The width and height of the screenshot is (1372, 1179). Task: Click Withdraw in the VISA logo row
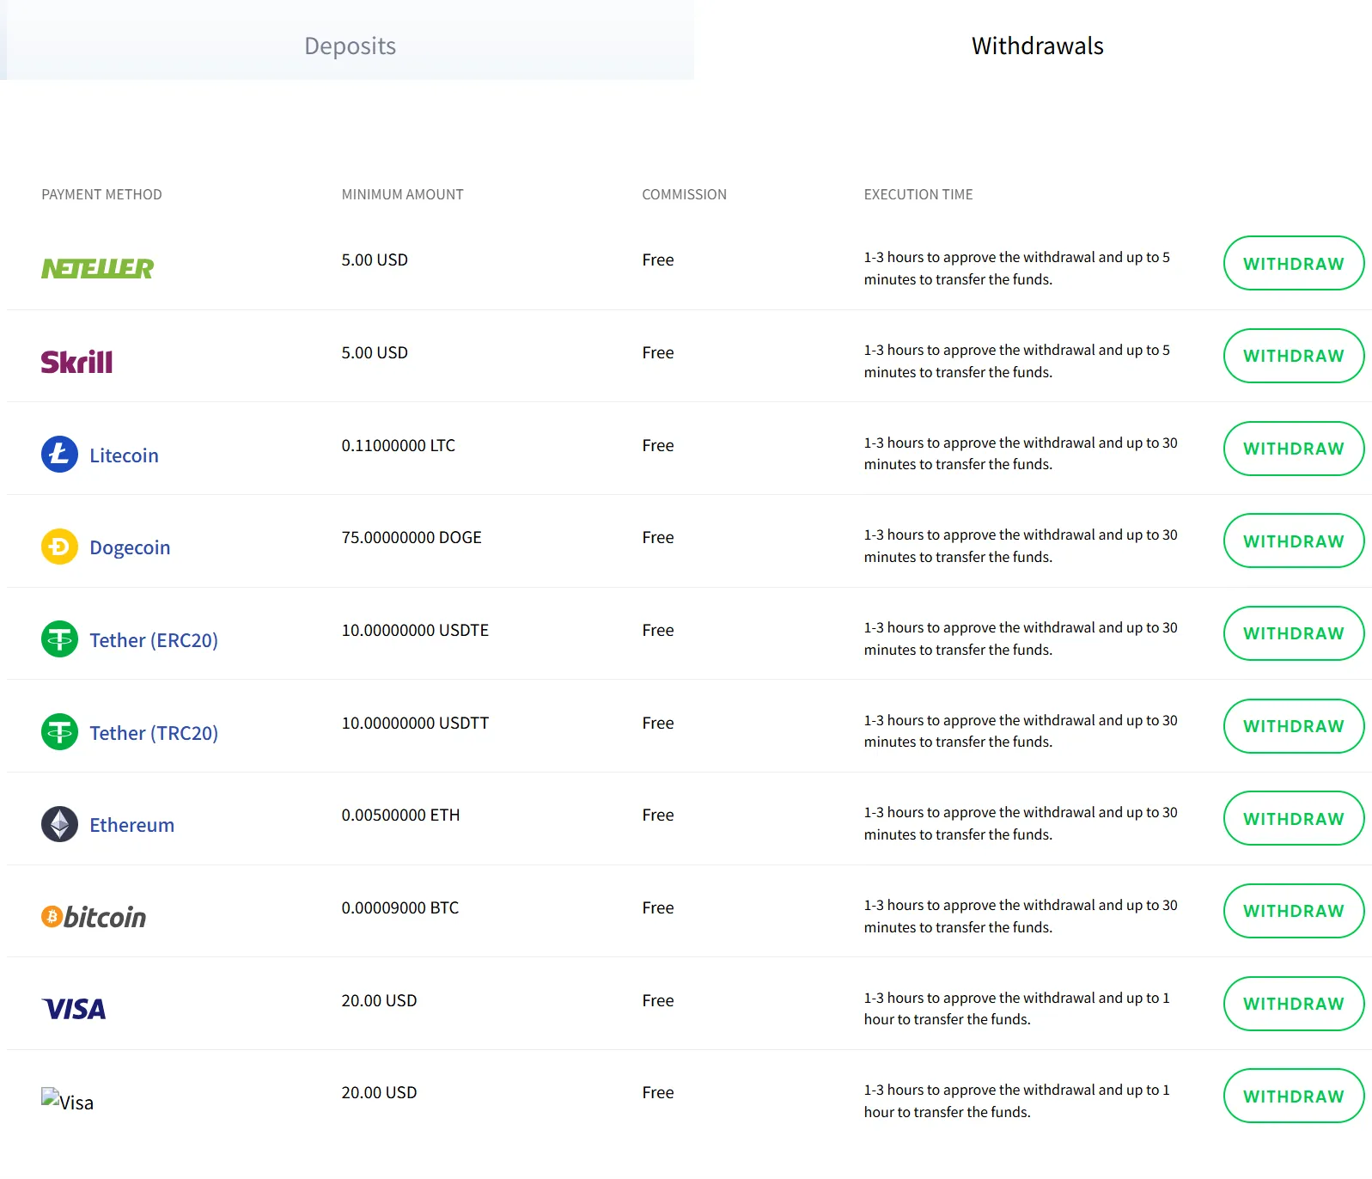(1293, 1004)
